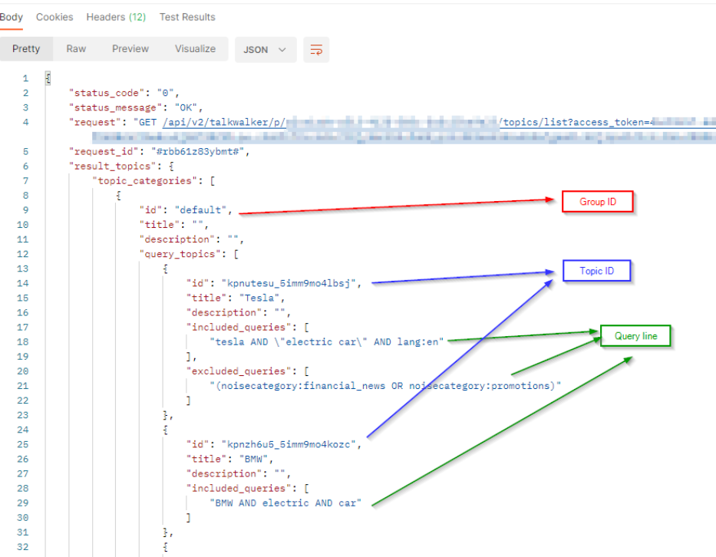Select the Preview view mode
This screenshot has width=716, height=557.
[x=130, y=49]
